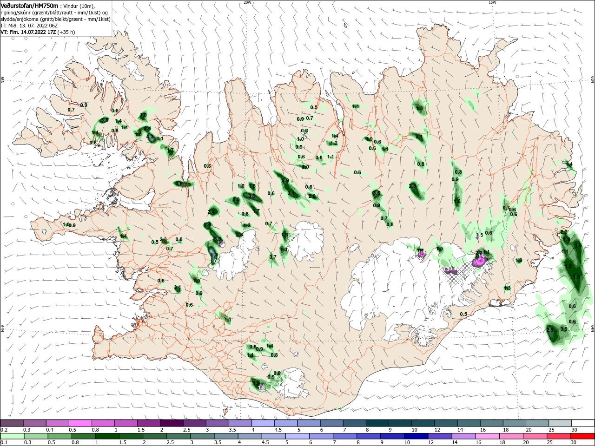The height and width of the screenshot is (446, 595).
Task: Pick the red-pink swatch labeled 25 in lower row
Action: click(x=559, y=436)
